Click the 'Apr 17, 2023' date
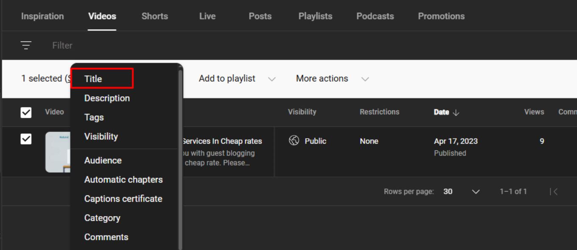Viewport: 577px width, 250px height. [x=456, y=141]
